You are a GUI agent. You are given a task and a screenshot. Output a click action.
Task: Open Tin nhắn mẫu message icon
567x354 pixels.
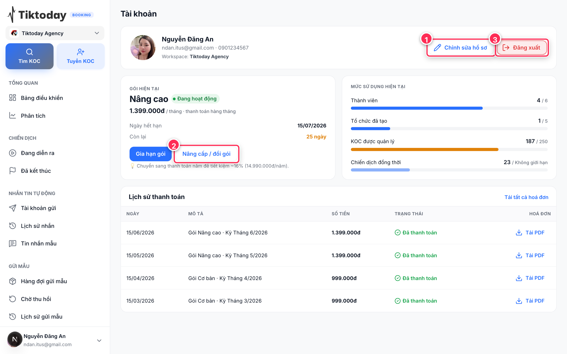13,243
